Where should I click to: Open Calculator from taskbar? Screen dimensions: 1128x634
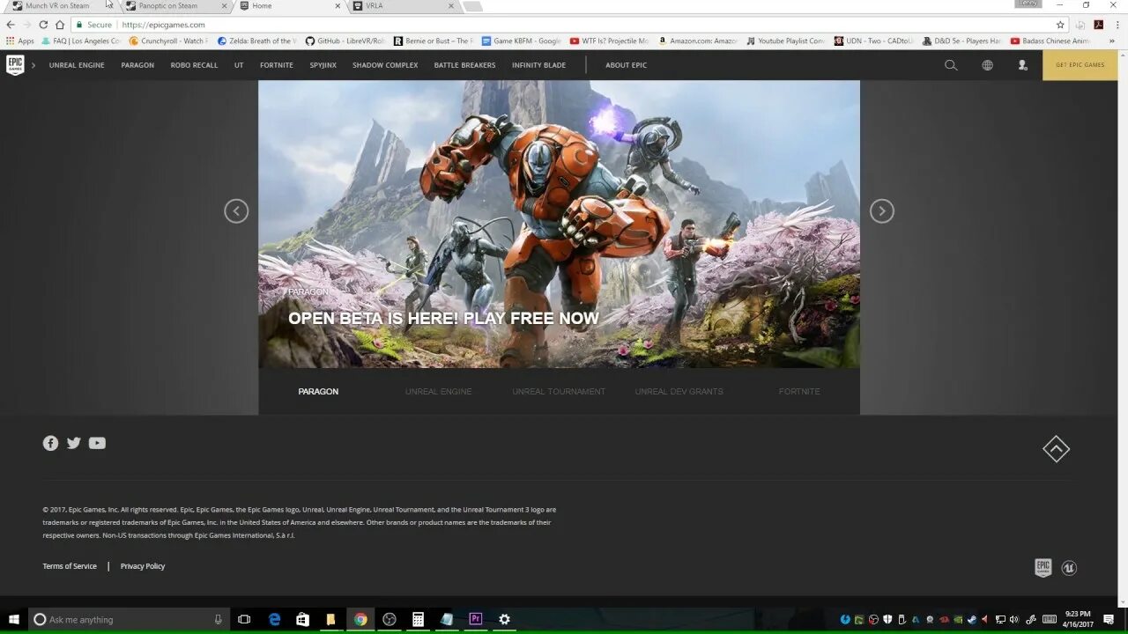click(419, 619)
